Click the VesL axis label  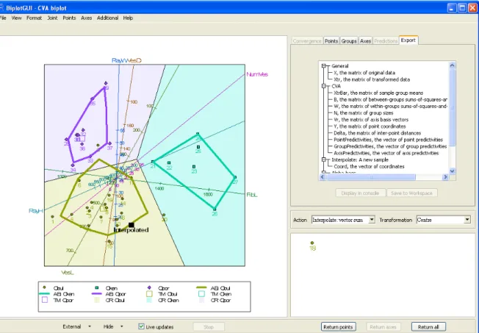tap(68, 273)
